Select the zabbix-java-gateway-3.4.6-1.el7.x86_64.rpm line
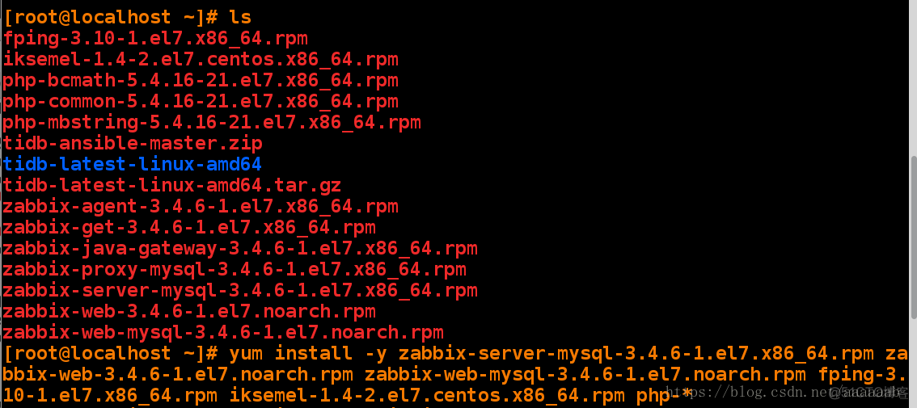Screen dimensions: 917x408 coord(240,248)
